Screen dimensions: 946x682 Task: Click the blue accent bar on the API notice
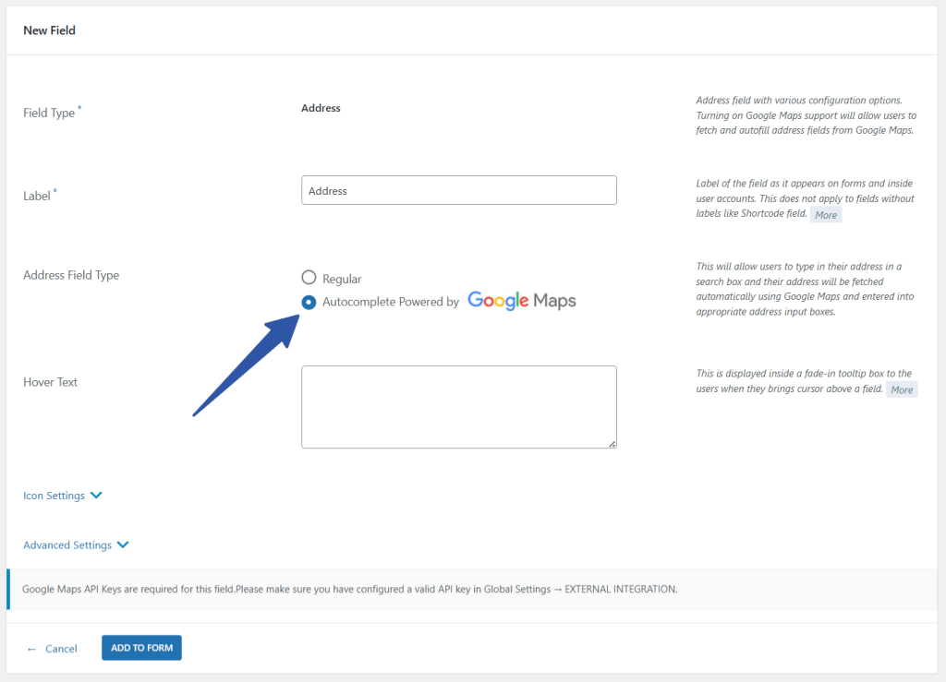click(8, 588)
